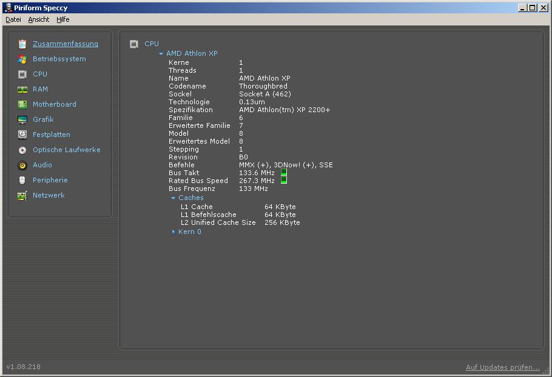
Task: Click the AMD Athlon XP tree heading
Action: [x=192, y=53]
